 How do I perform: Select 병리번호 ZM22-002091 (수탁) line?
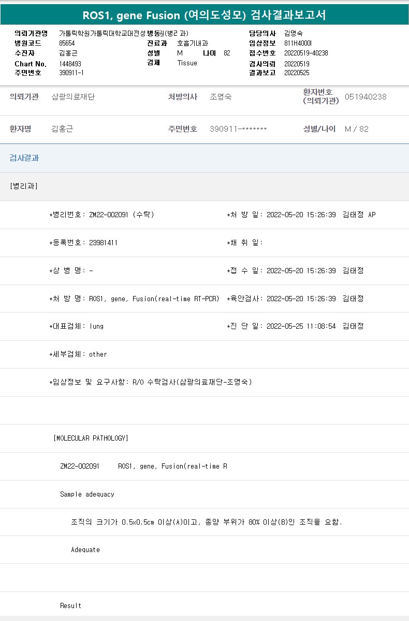102,215
